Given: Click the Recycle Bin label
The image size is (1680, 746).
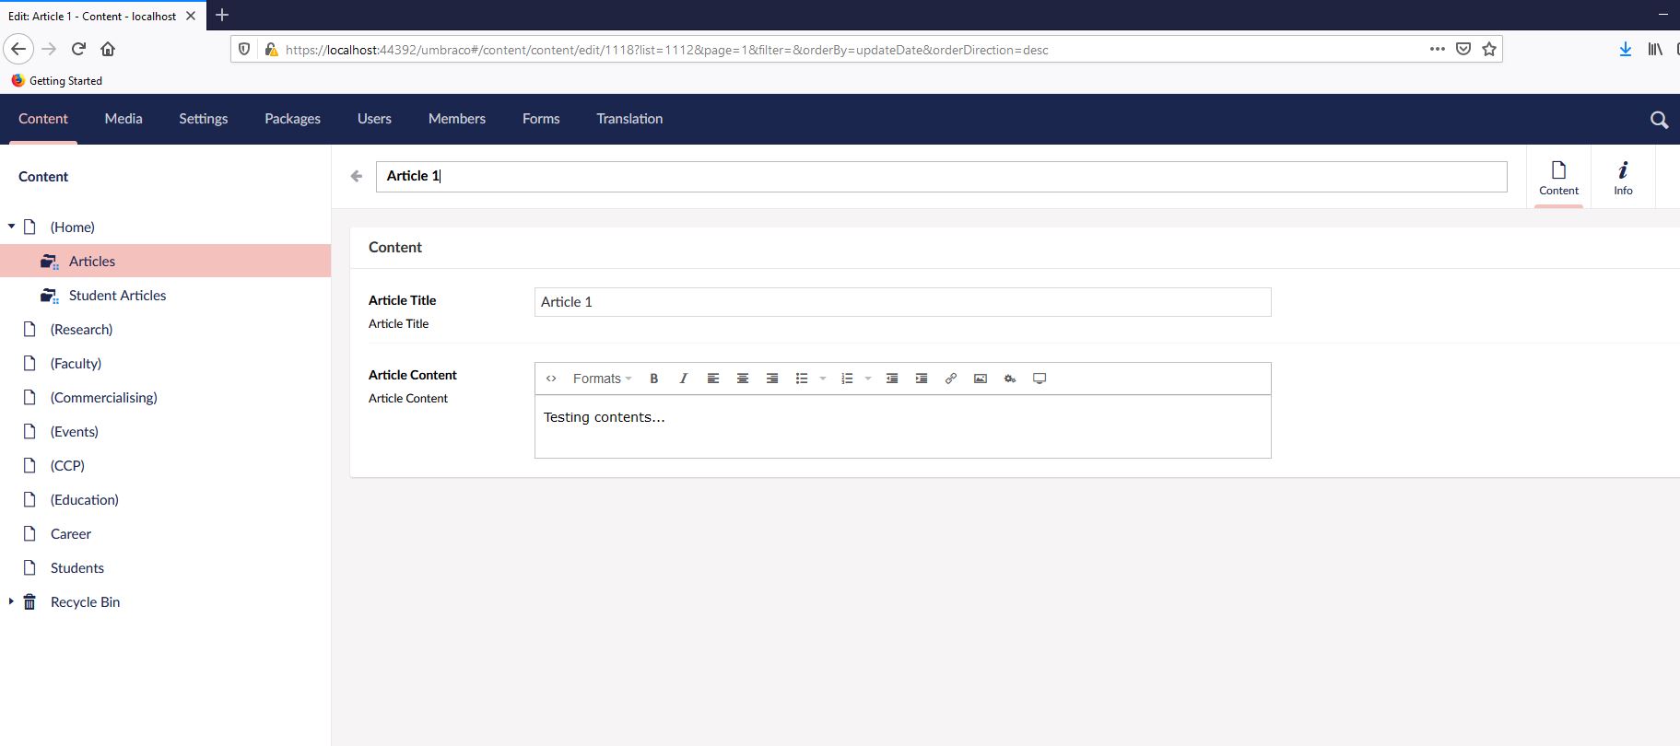Looking at the screenshot, I should tap(86, 602).
